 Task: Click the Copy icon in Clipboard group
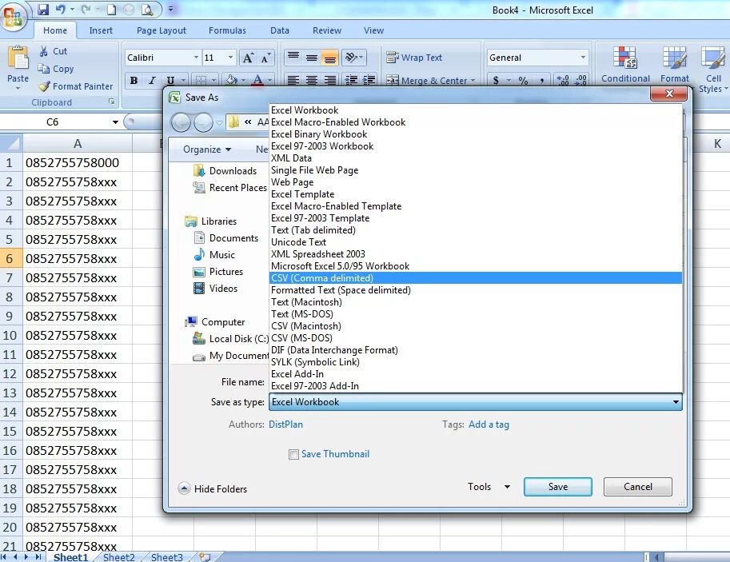44,69
